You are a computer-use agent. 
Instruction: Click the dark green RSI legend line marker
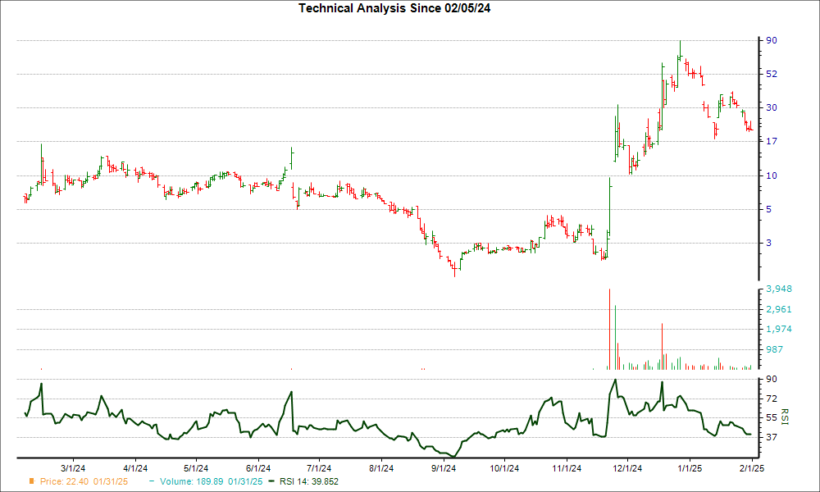click(x=271, y=481)
